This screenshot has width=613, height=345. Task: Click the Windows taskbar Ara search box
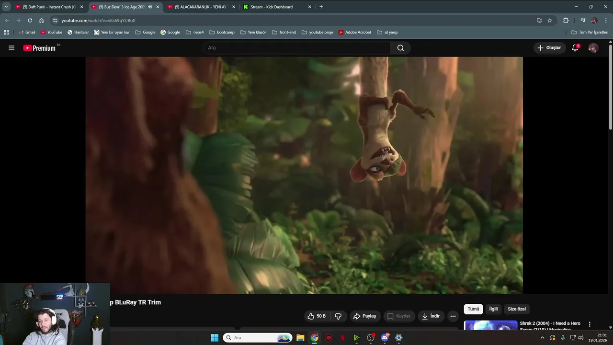tap(258, 338)
